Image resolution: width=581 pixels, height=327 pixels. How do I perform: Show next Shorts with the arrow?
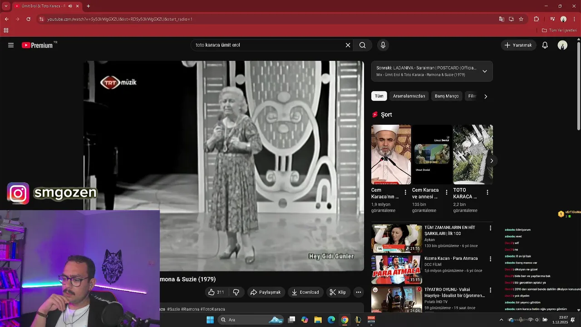[x=491, y=161]
